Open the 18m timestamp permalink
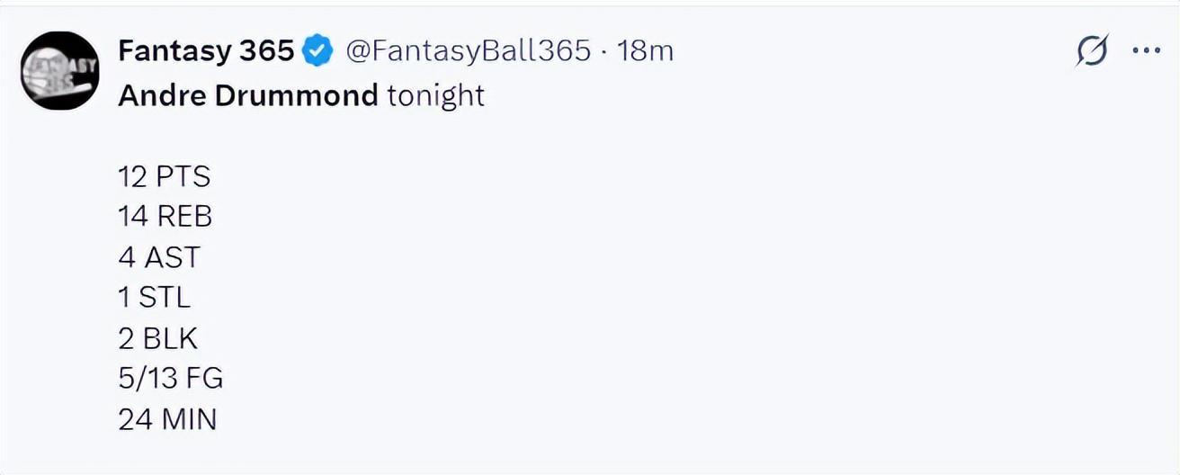1180x475 pixels. [646, 51]
